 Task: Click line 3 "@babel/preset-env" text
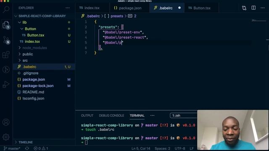click(122, 32)
